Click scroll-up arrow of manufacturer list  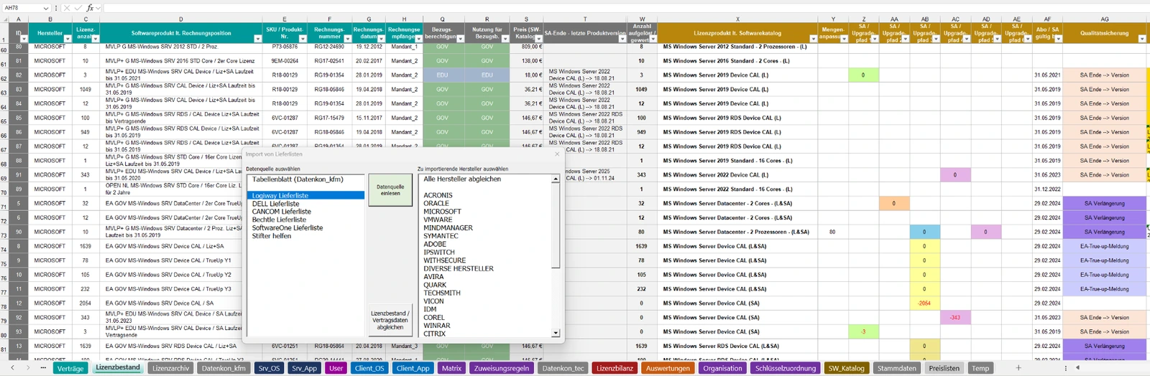pyautogui.click(x=556, y=179)
